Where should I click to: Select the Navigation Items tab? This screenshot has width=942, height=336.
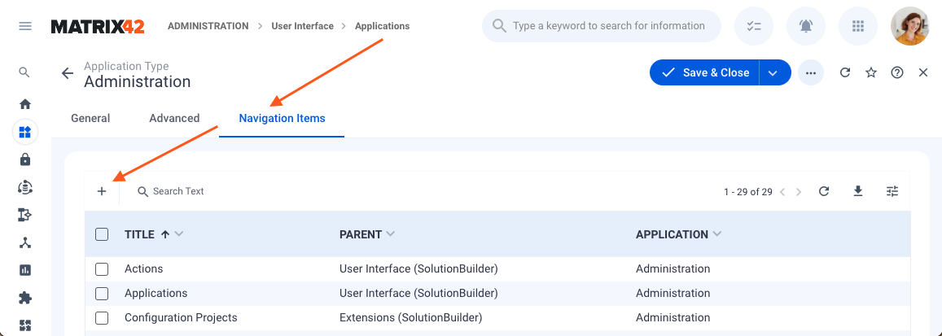(282, 118)
